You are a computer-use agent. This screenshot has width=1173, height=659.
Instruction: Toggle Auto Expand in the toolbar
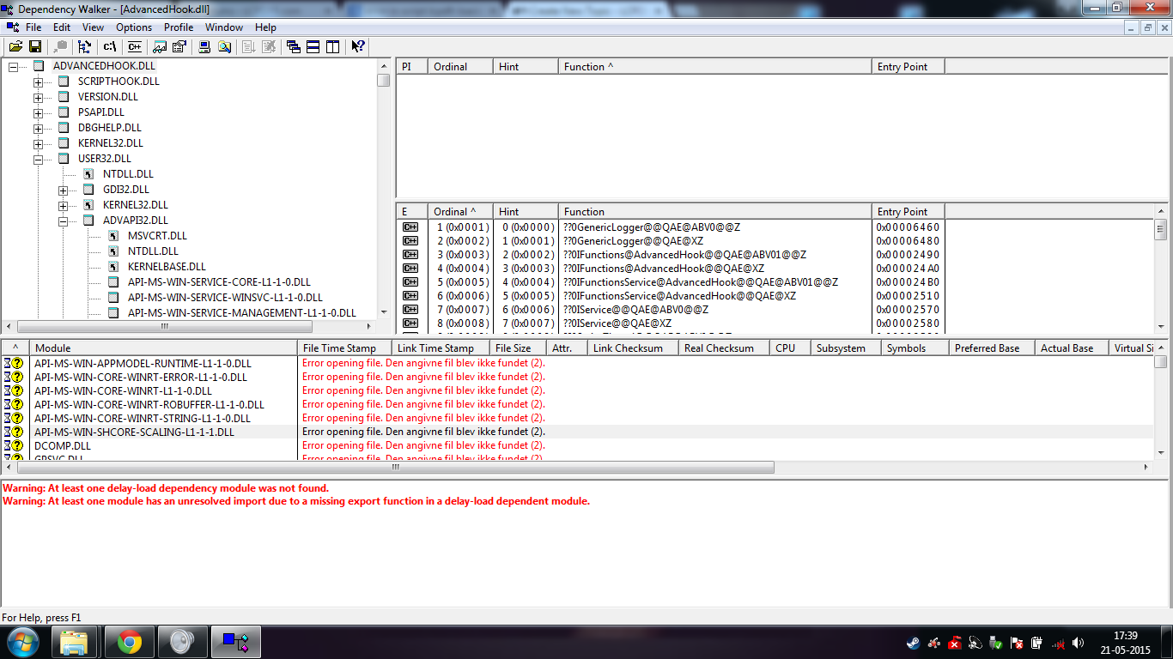(x=84, y=46)
